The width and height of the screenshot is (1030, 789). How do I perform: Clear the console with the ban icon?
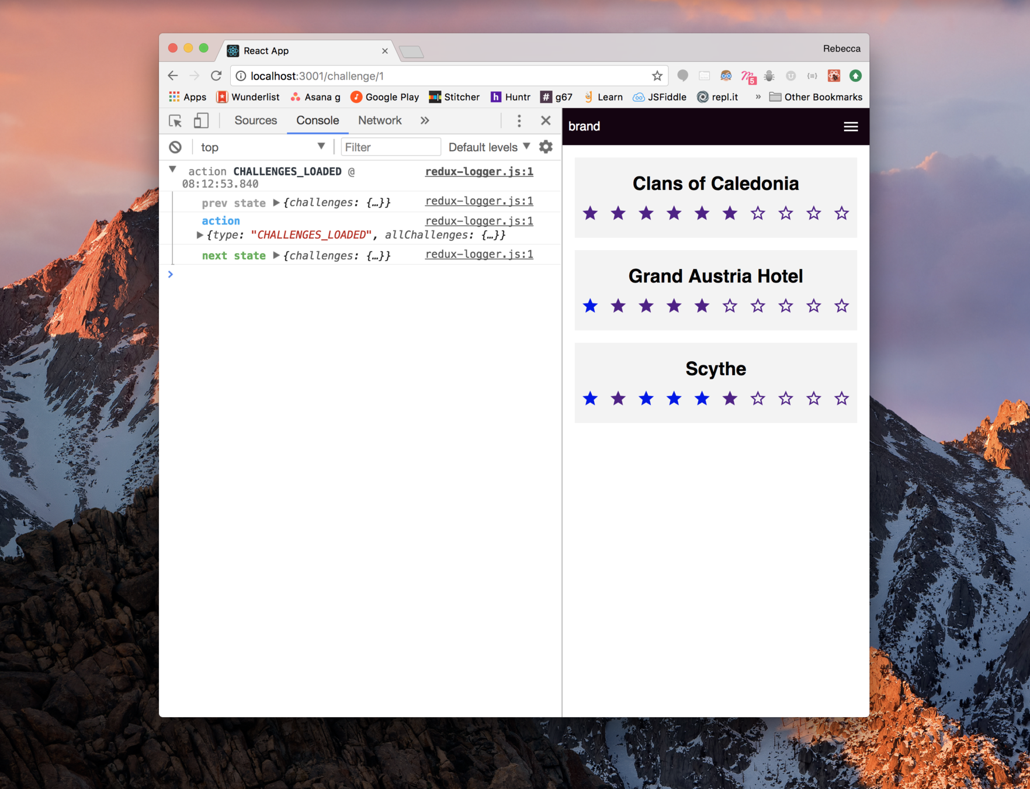pos(175,147)
